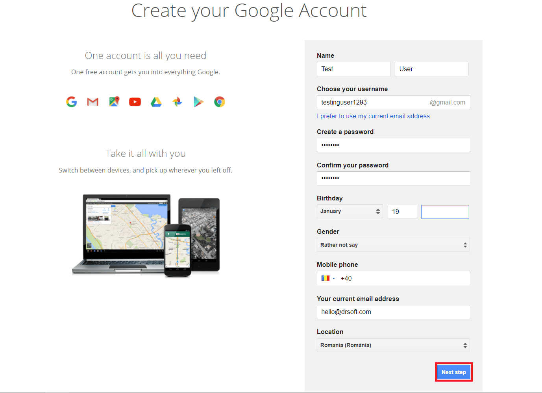This screenshot has width=542, height=393.
Task: Click the Google Maps icon
Action: point(114,102)
